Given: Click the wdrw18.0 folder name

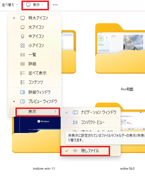Looking at the screenshot, I should 127,169.
